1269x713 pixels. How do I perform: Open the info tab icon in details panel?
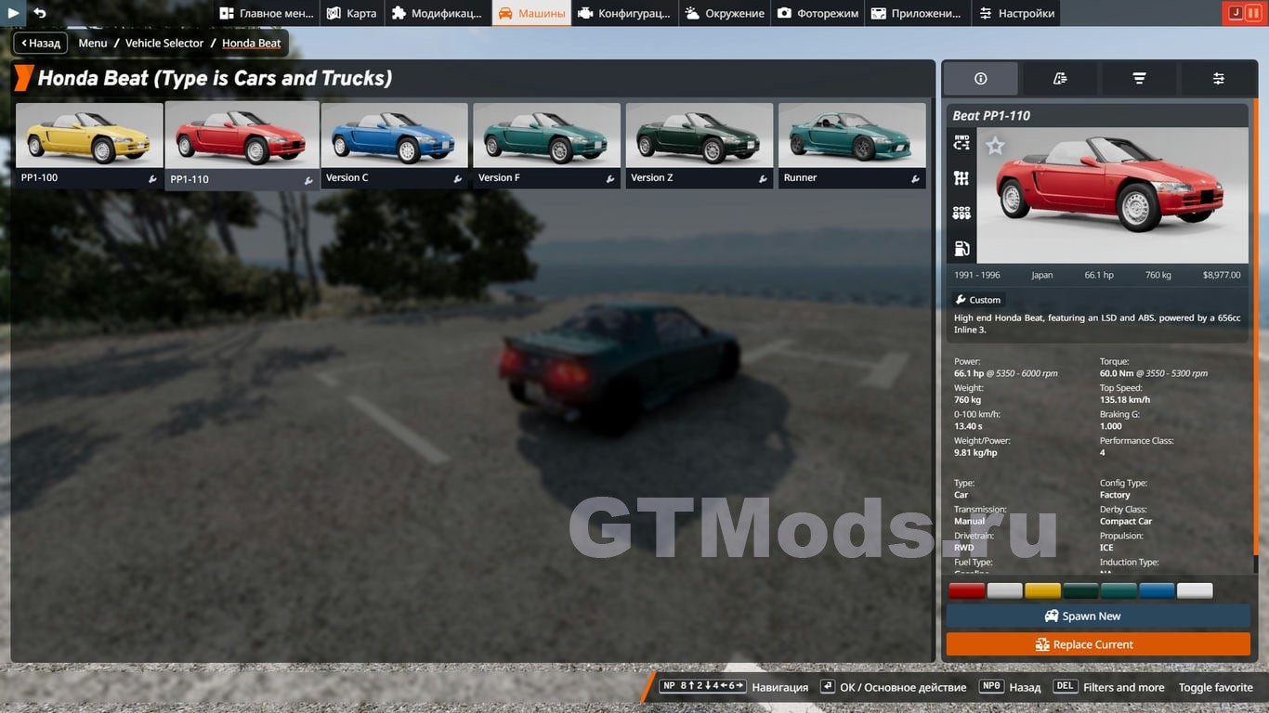980,79
